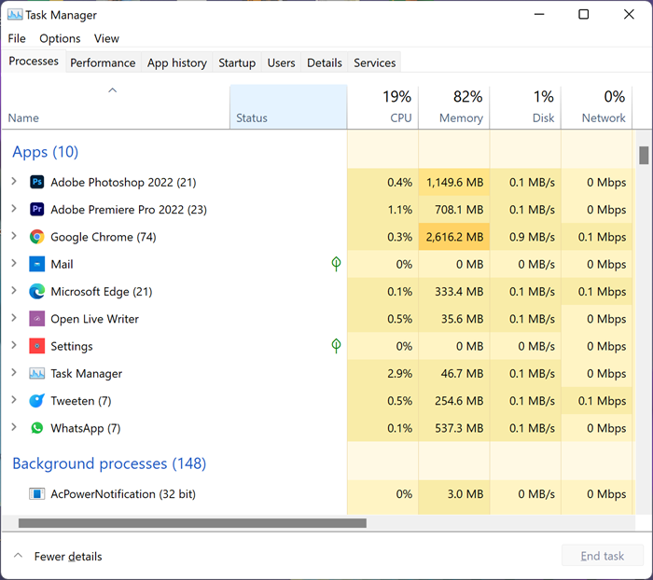653x580 pixels.
Task: Click the Fewer details link
Action: 68,557
